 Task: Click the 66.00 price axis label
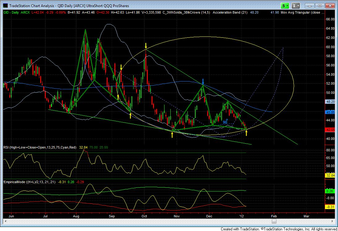pos(330,19)
